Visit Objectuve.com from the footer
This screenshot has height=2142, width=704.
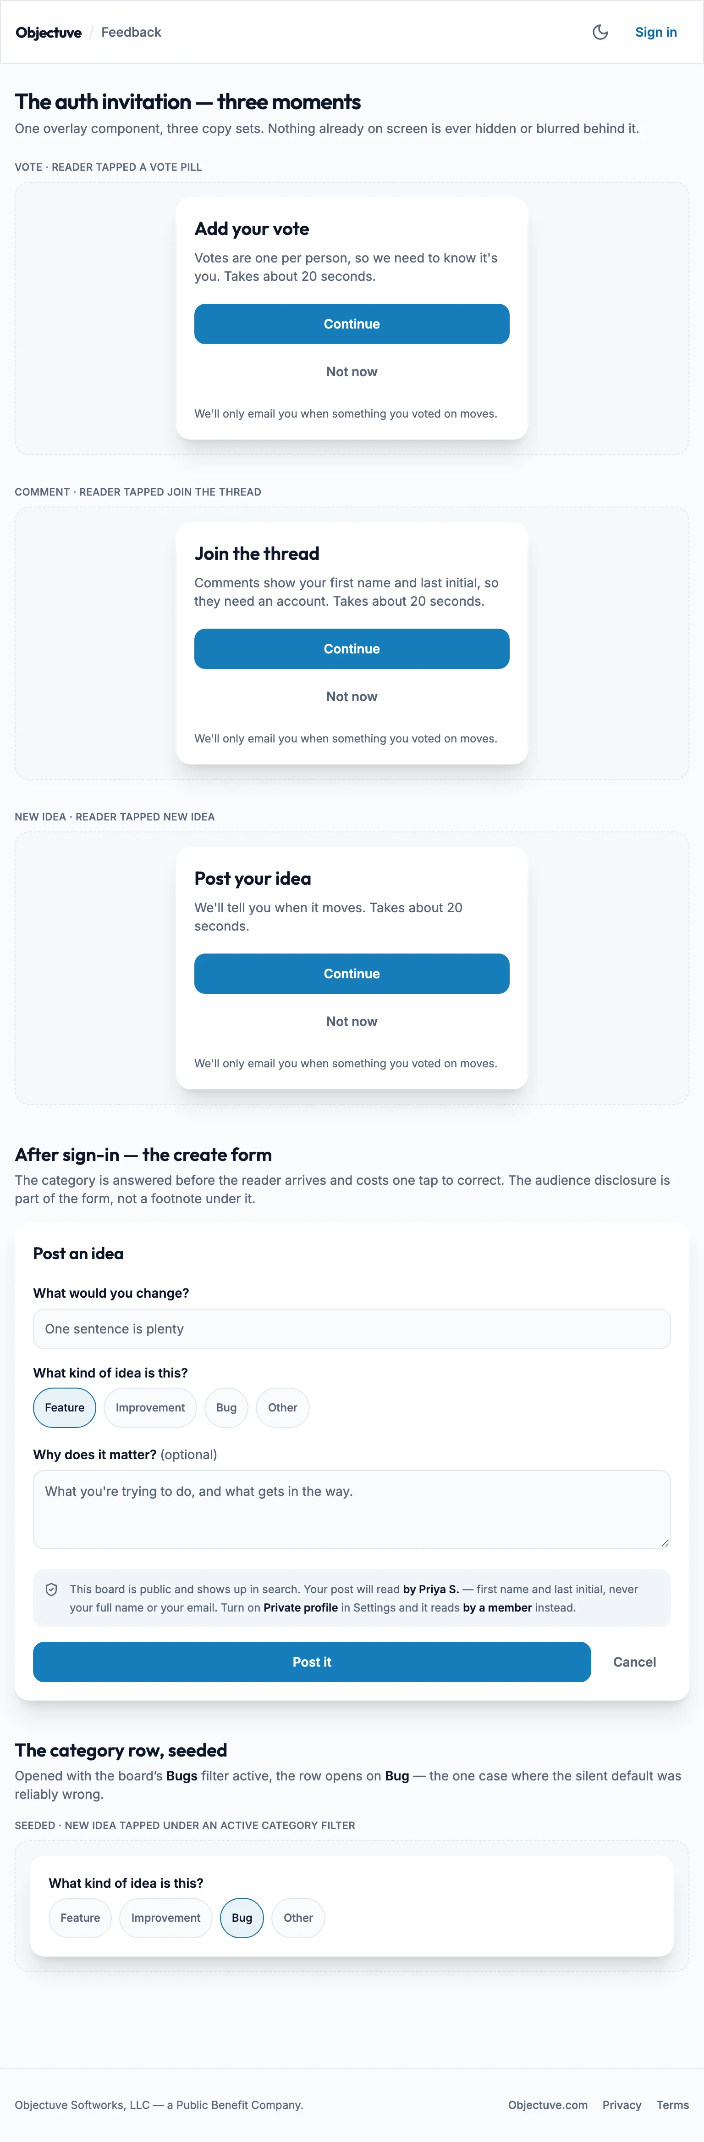(x=548, y=2104)
